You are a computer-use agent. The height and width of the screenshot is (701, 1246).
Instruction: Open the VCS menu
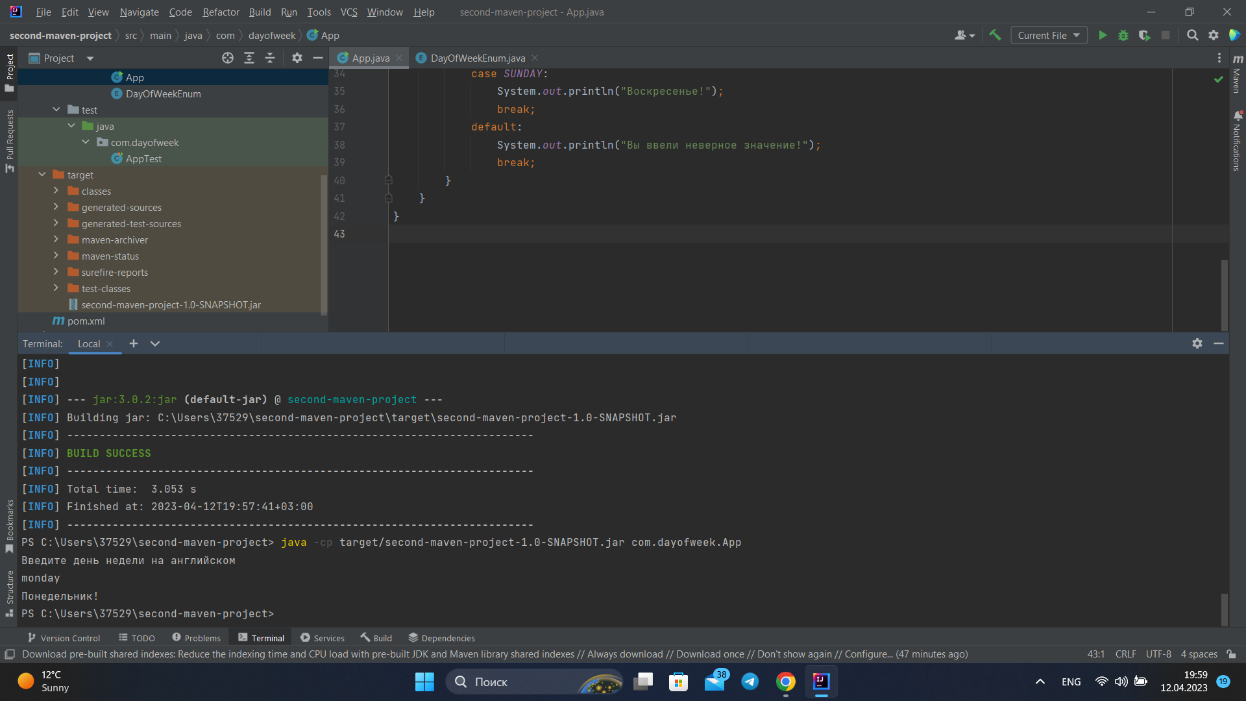tap(348, 12)
